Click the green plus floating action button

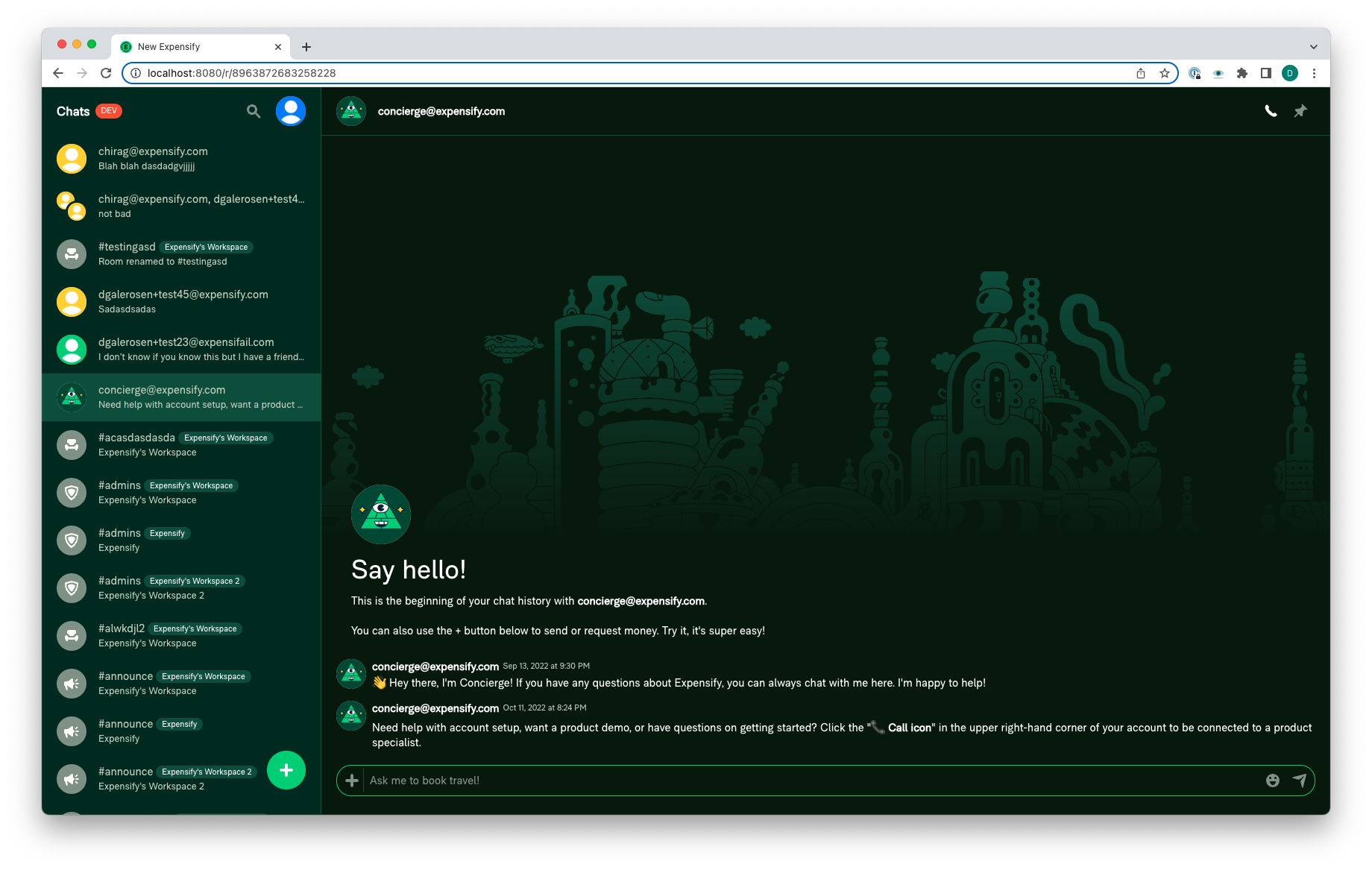[286, 770]
